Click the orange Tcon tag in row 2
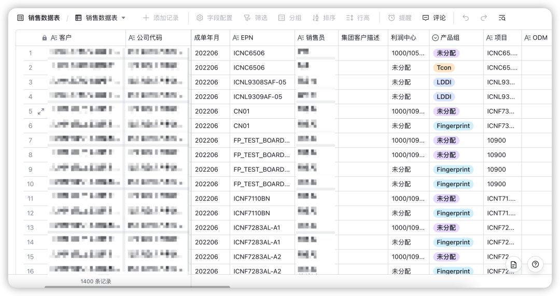 pyautogui.click(x=444, y=68)
